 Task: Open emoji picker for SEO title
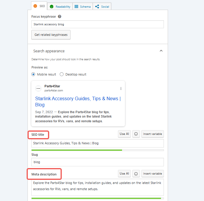(x=136, y=134)
